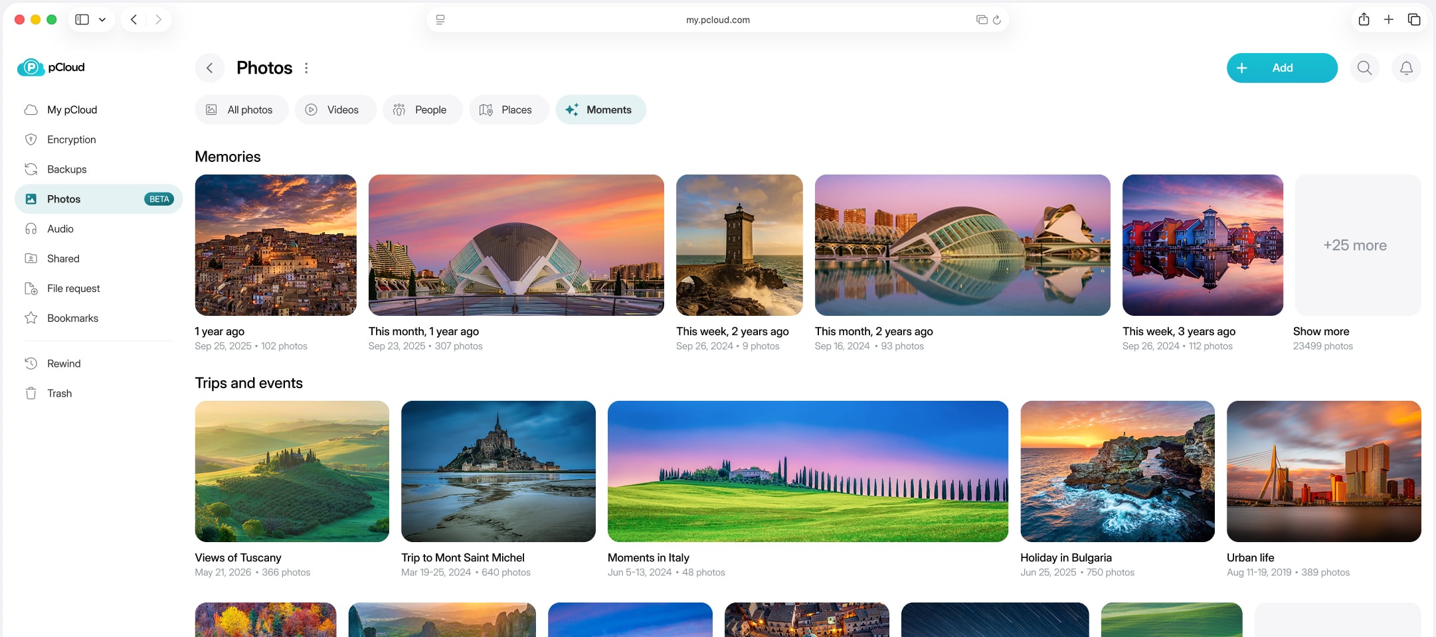Viewport: 1436px width, 637px height.
Task: Click the Add button
Action: click(1282, 68)
